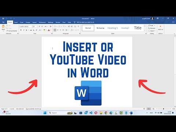Click the Increase Indent icon
The height and width of the screenshot is (132, 176).
coord(72,26)
